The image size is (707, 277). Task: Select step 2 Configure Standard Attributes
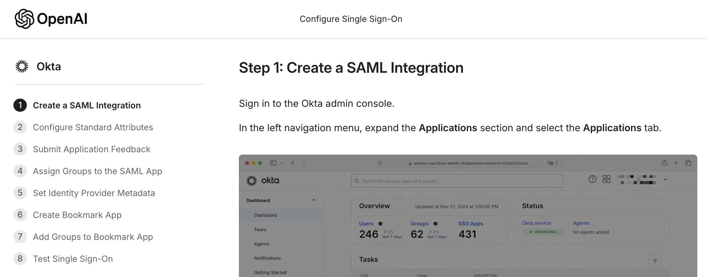[93, 127]
